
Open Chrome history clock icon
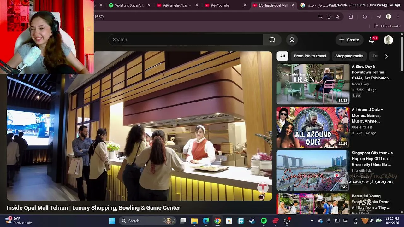tap(365, 17)
